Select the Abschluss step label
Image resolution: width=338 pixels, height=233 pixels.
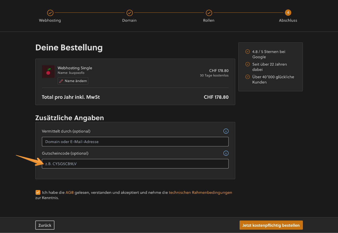click(288, 20)
